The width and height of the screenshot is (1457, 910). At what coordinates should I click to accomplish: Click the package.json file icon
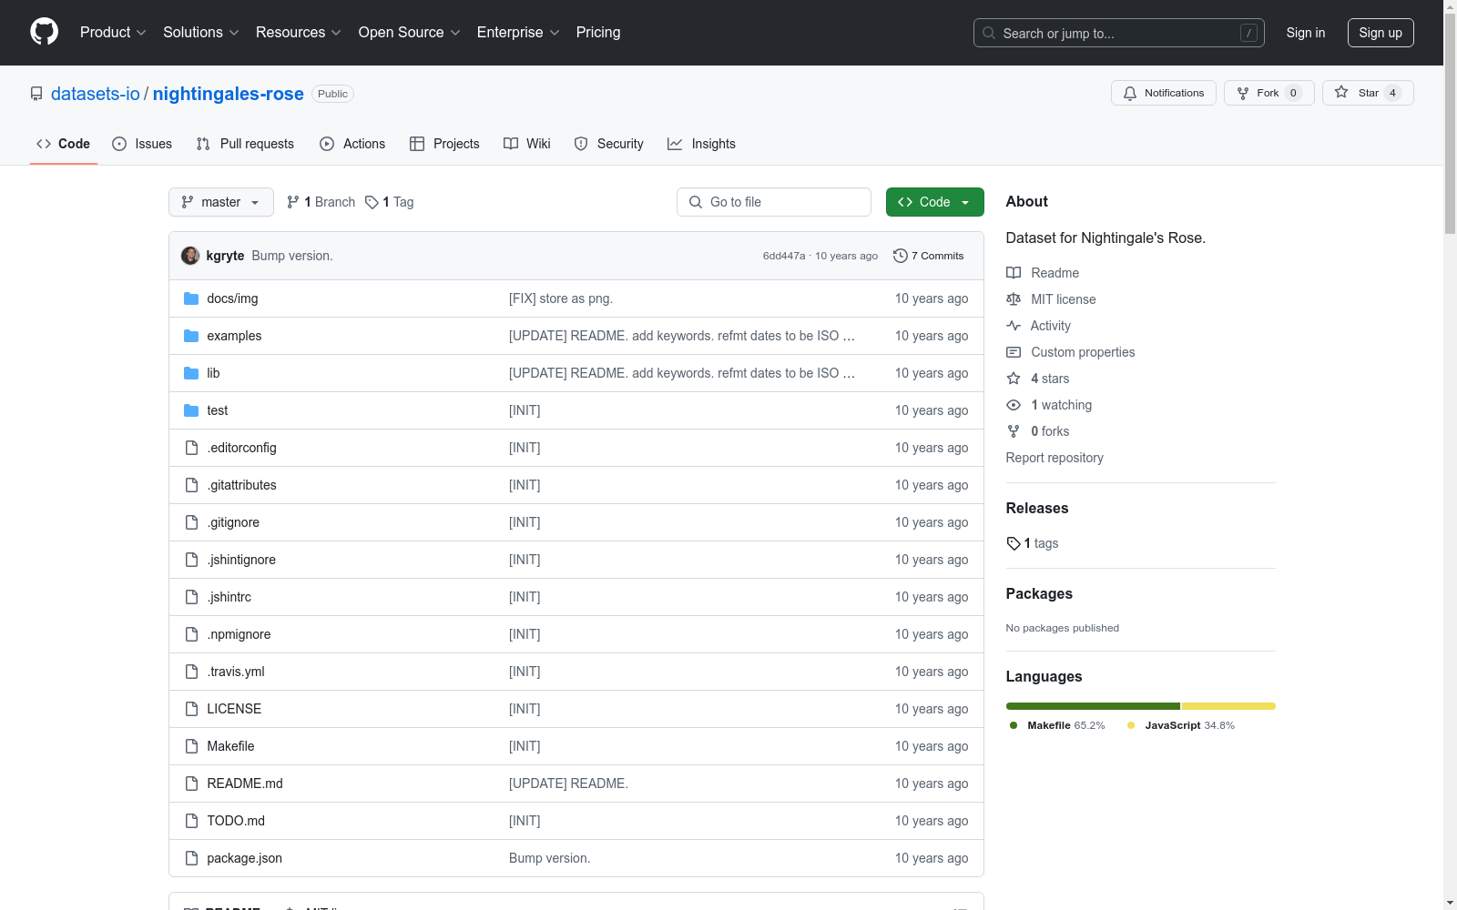(x=191, y=858)
